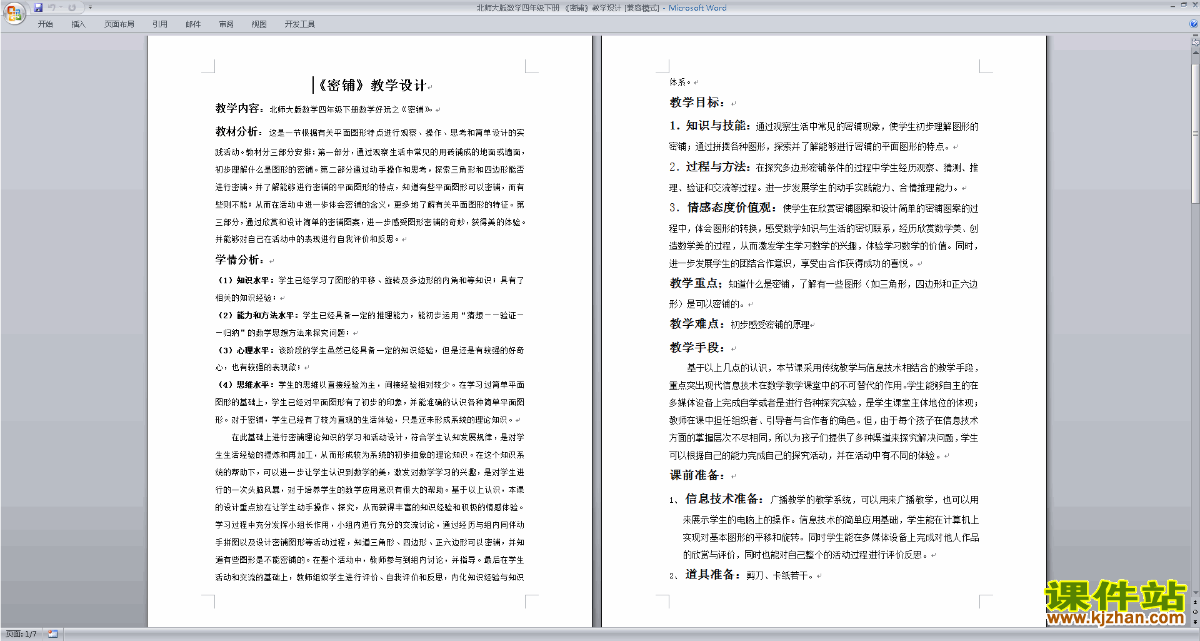The image size is (1200, 641).
Task: Switch to the 视图 tab
Action: click(259, 24)
